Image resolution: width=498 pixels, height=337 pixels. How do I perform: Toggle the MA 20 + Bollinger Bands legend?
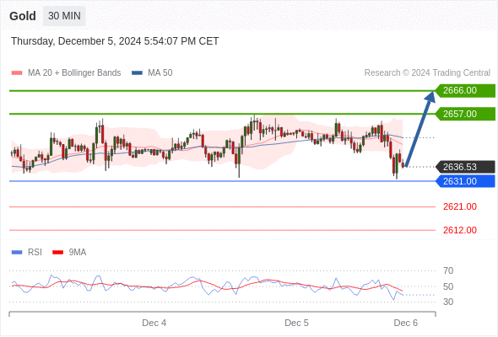tap(74, 73)
